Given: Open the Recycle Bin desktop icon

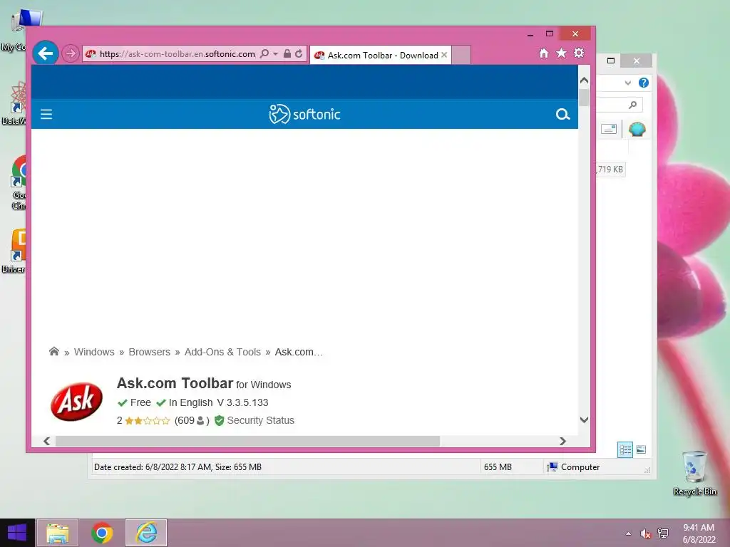Looking at the screenshot, I should click(694, 473).
